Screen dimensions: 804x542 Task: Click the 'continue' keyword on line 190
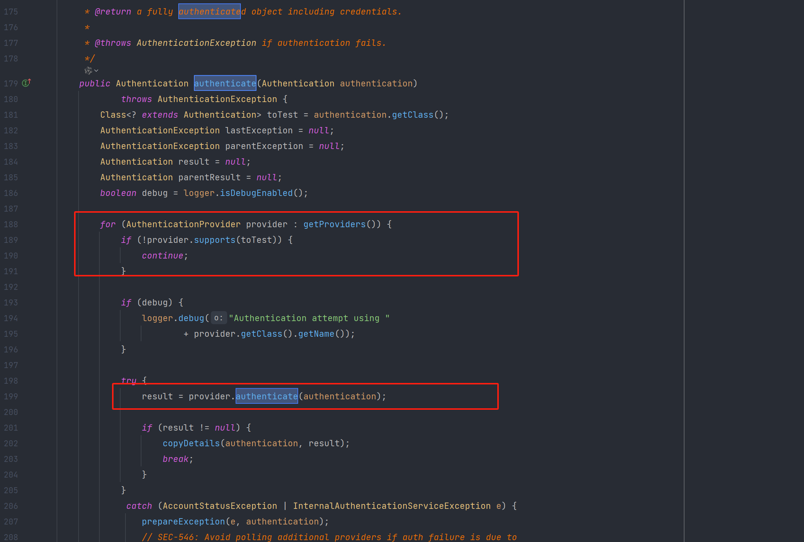(x=162, y=256)
